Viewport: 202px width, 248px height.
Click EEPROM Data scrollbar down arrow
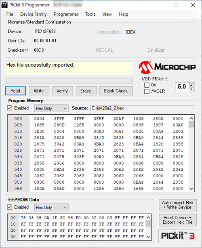148,237
